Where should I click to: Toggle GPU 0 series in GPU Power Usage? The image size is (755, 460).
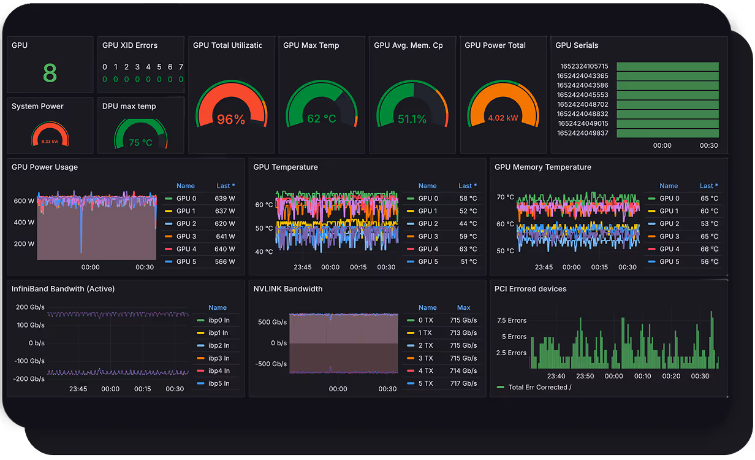click(186, 199)
